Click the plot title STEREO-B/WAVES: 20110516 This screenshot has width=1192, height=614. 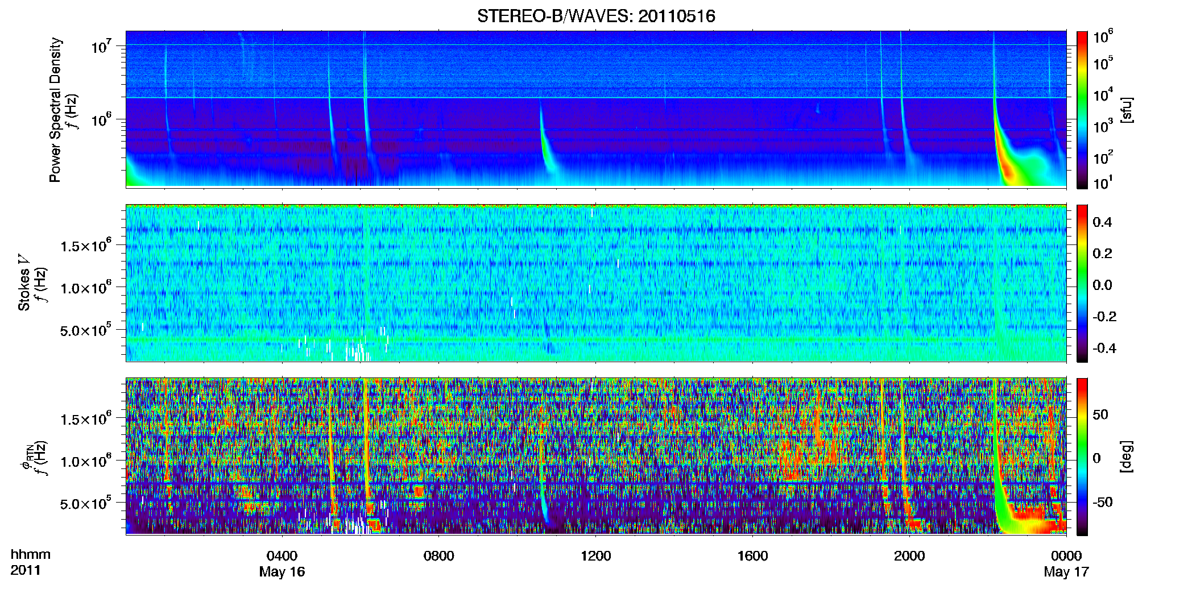[596, 16]
